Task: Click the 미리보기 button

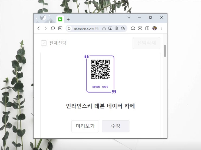Action: 85,126
